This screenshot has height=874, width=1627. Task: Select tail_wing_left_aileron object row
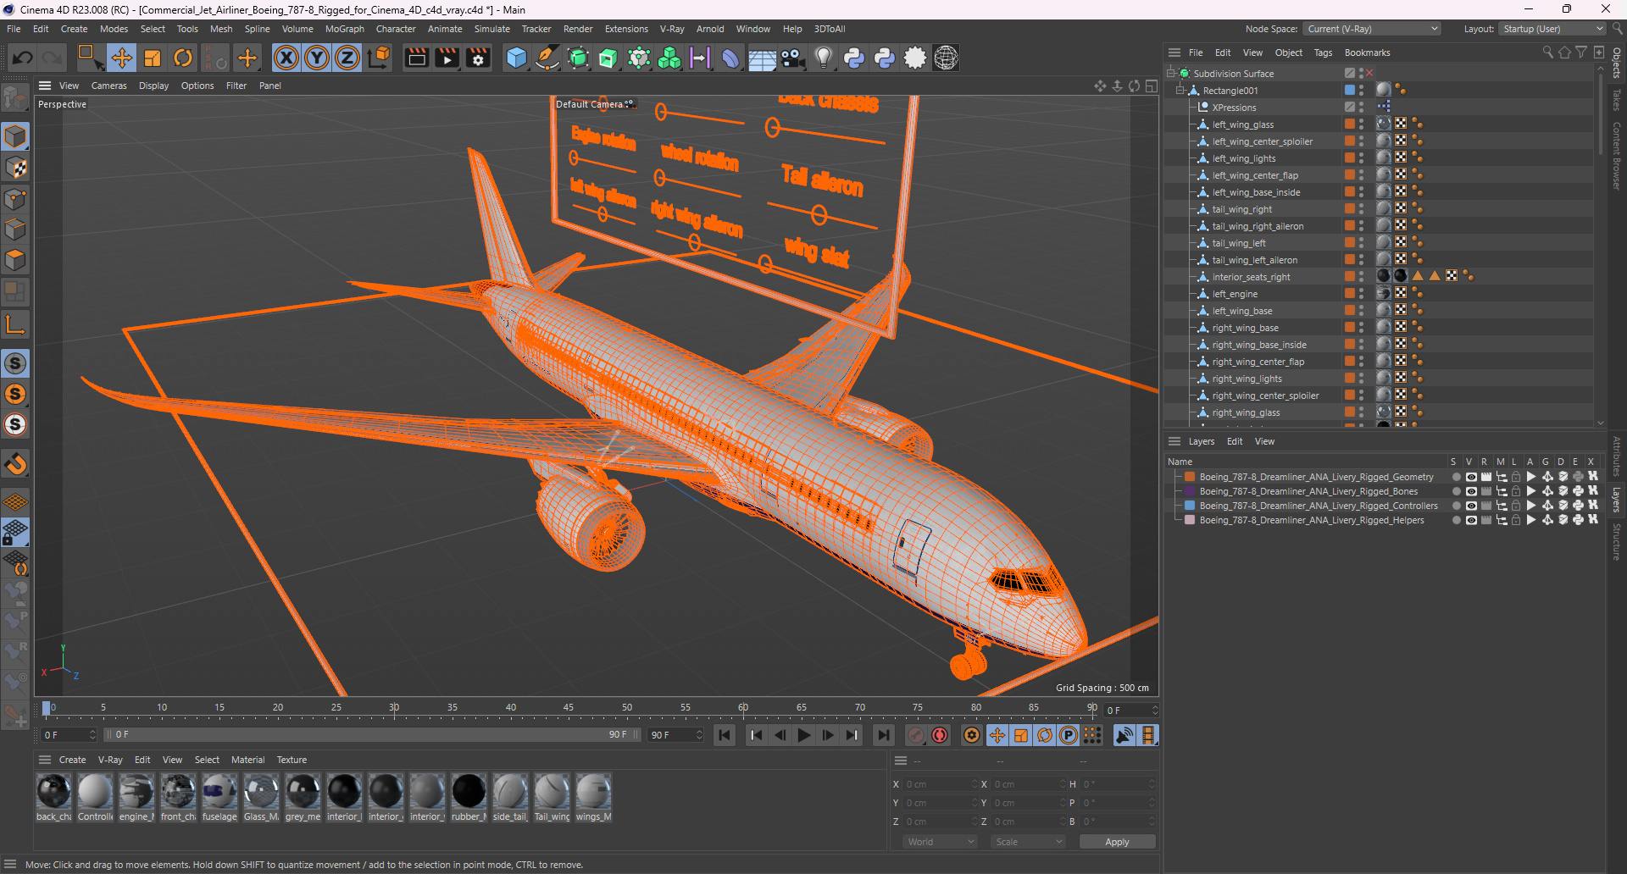click(x=1254, y=260)
